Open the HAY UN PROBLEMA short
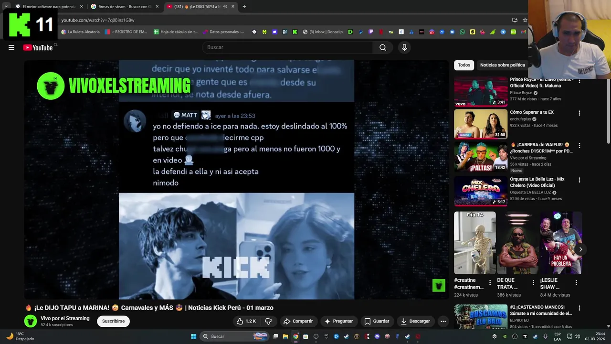This screenshot has width=611, height=344. (x=561, y=243)
